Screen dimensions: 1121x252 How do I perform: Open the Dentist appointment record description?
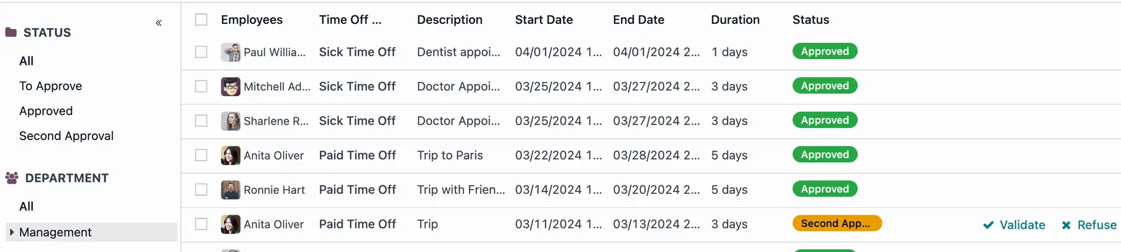click(458, 52)
